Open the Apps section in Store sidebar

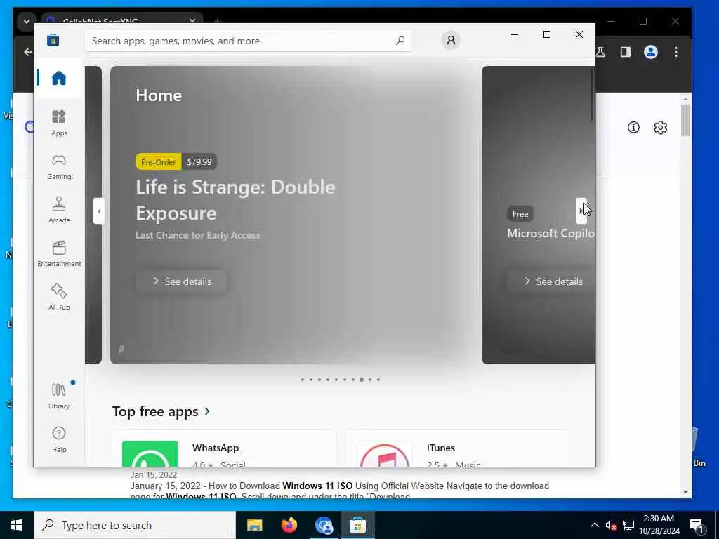coord(59,123)
